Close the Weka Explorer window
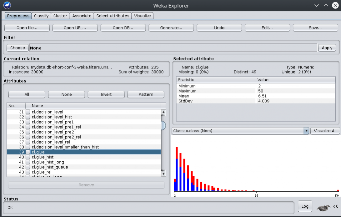Viewport: 341px width, 217px height. coord(335,5)
